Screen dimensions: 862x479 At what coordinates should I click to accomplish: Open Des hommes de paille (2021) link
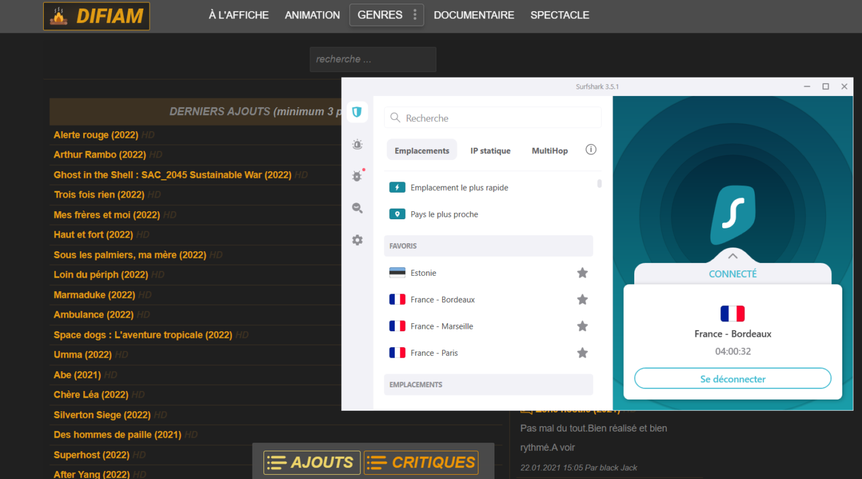(117, 435)
